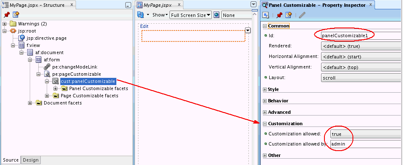403x165 pixels.
Task: Collapse the af:form node
Action: [30, 60]
